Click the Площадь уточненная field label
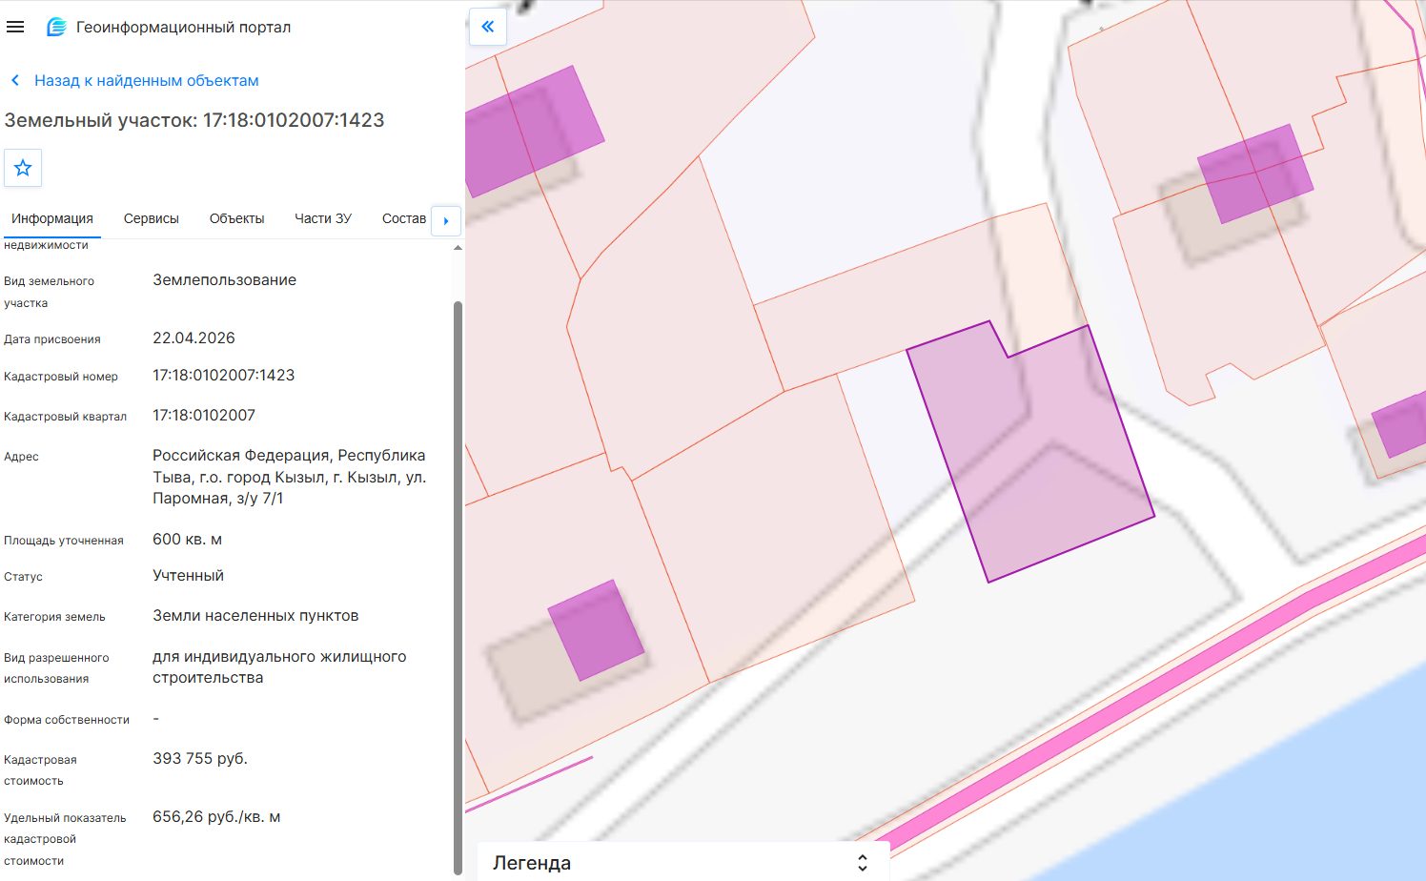 point(64,541)
